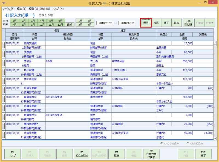219x162 pixels.
Task: Switch to 追加 append mode
Action: (176, 23)
